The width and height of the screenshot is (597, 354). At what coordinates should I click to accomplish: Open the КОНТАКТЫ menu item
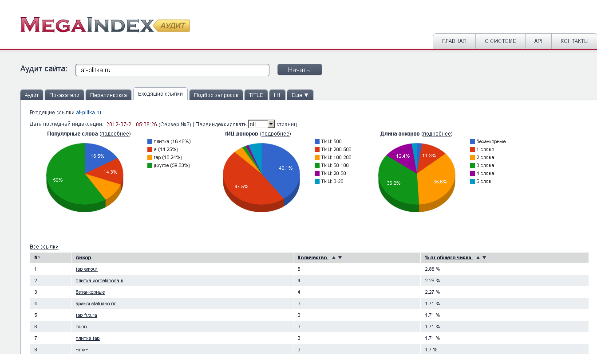point(573,41)
